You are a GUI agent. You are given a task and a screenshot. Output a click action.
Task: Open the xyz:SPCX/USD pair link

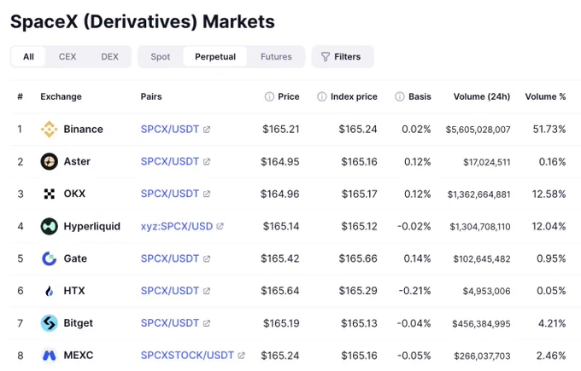177,226
